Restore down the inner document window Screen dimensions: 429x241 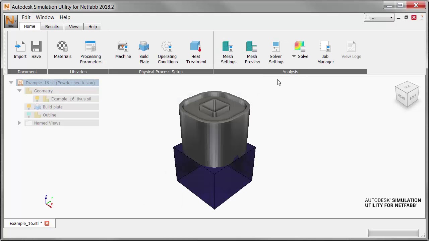click(x=406, y=17)
